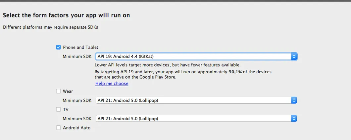Image resolution: width=351 pixels, height=140 pixels.
Task: Open the TV Minimum SDK dropdown field
Action: point(196,119)
